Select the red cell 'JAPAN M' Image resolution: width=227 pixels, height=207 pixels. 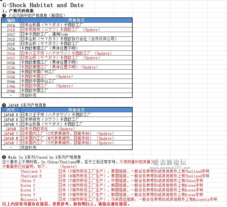click(11, 138)
